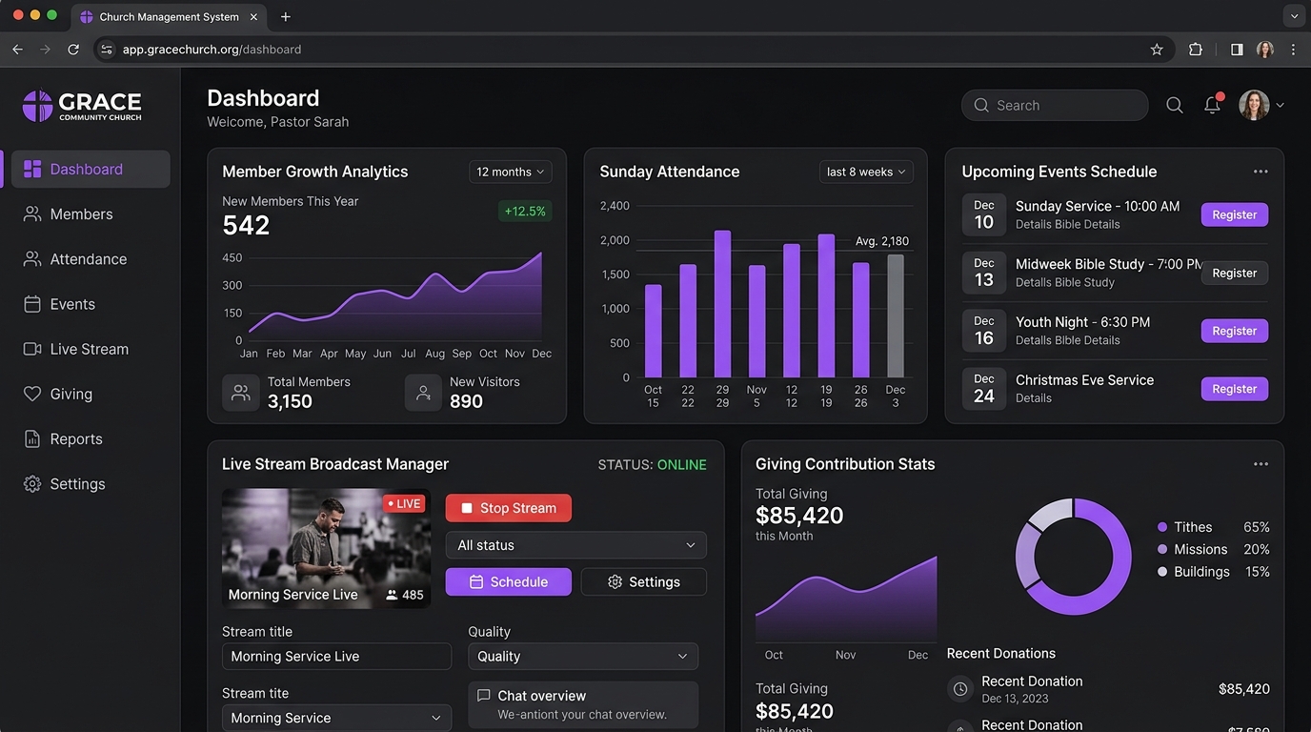Edit the Stream title input field
The image size is (1311, 732).
(336, 657)
